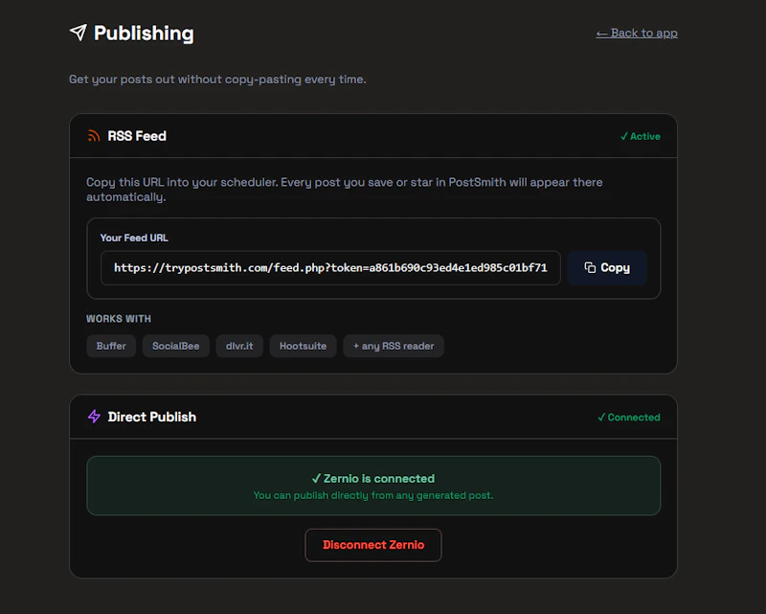This screenshot has width=766, height=614.
Task: Select the feed URL text field
Action: (x=330, y=268)
